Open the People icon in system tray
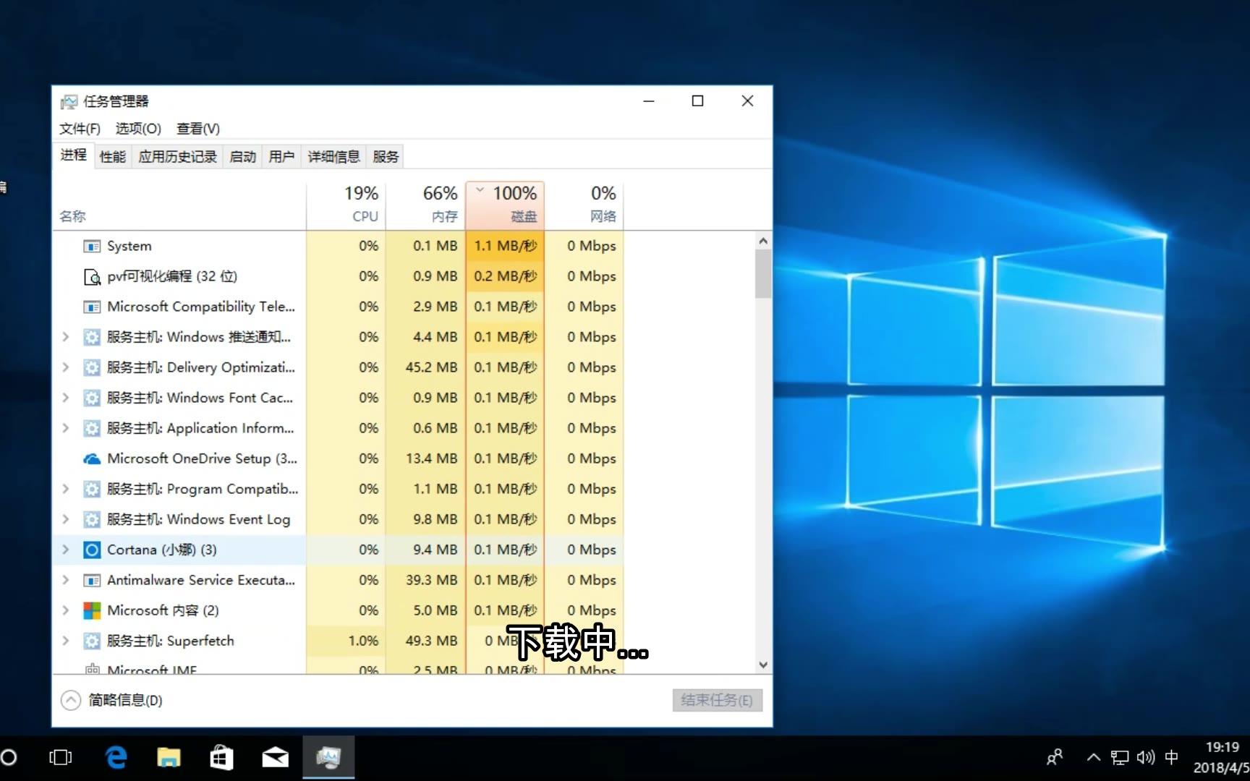This screenshot has height=781, width=1250. [1055, 757]
